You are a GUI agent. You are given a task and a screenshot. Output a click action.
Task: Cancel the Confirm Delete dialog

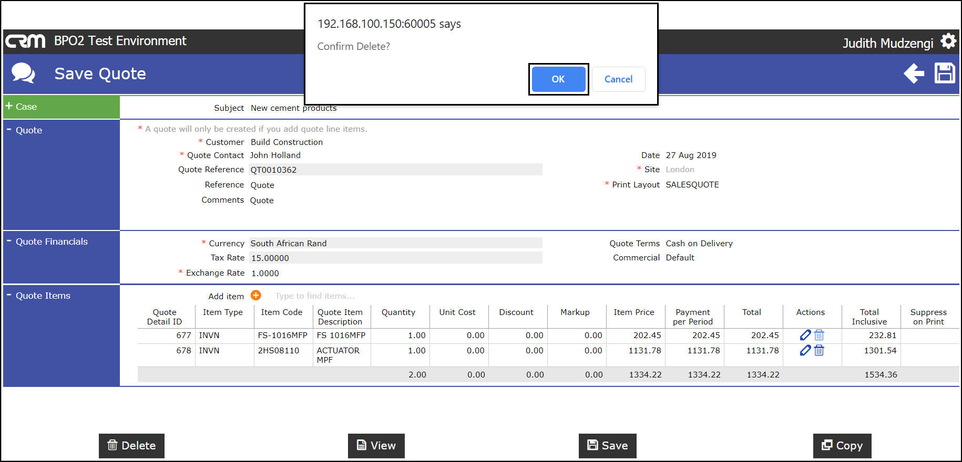pyautogui.click(x=619, y=79)
